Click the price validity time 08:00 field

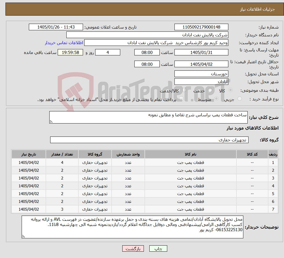(x=147, y=64)
